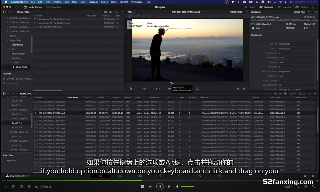Switch to the Fairlight page icon
Viewport: 320px width, 192px height.
(x=199, y=176)
